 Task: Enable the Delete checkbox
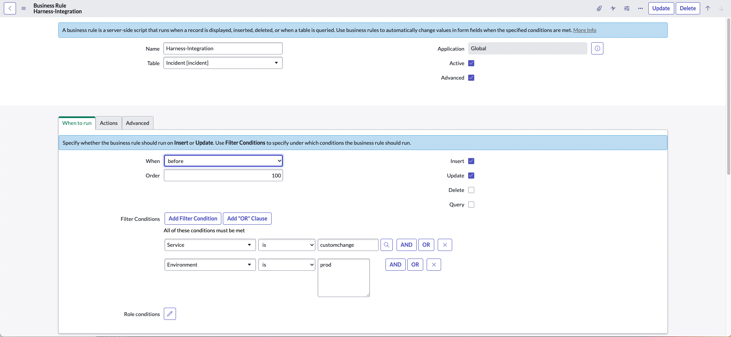(x=471, y=190)
